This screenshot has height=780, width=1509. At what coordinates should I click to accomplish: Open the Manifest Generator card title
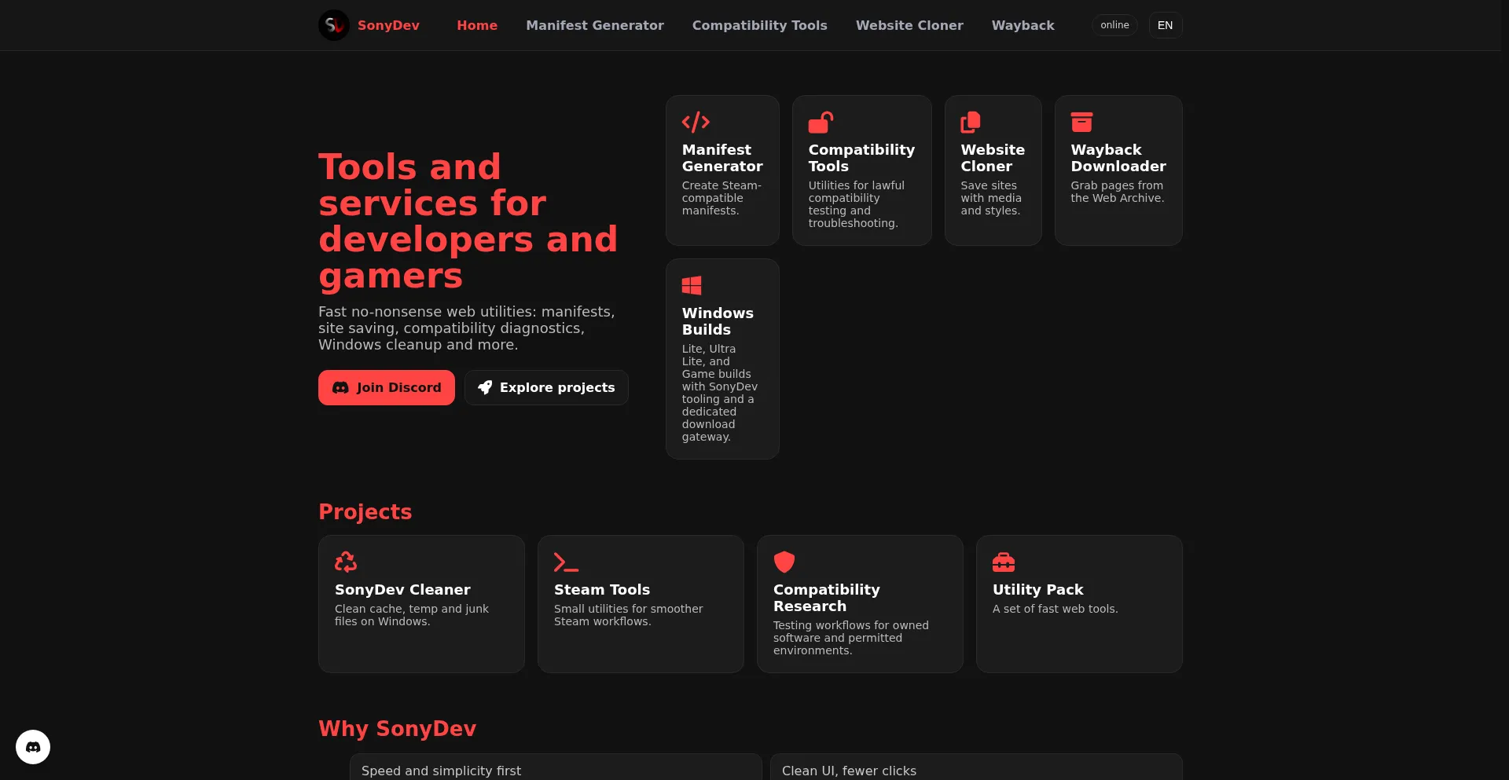pos(722,158)
